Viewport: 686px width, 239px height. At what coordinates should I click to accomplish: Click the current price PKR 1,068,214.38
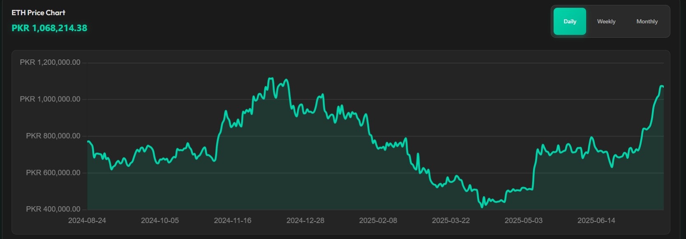(x=49, y=28)
